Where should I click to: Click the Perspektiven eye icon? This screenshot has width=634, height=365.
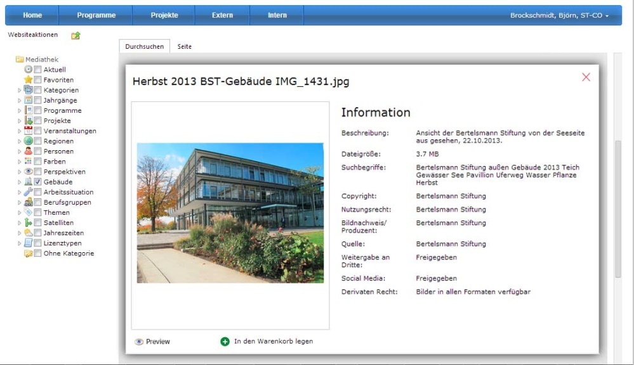(x=29, y=171)
